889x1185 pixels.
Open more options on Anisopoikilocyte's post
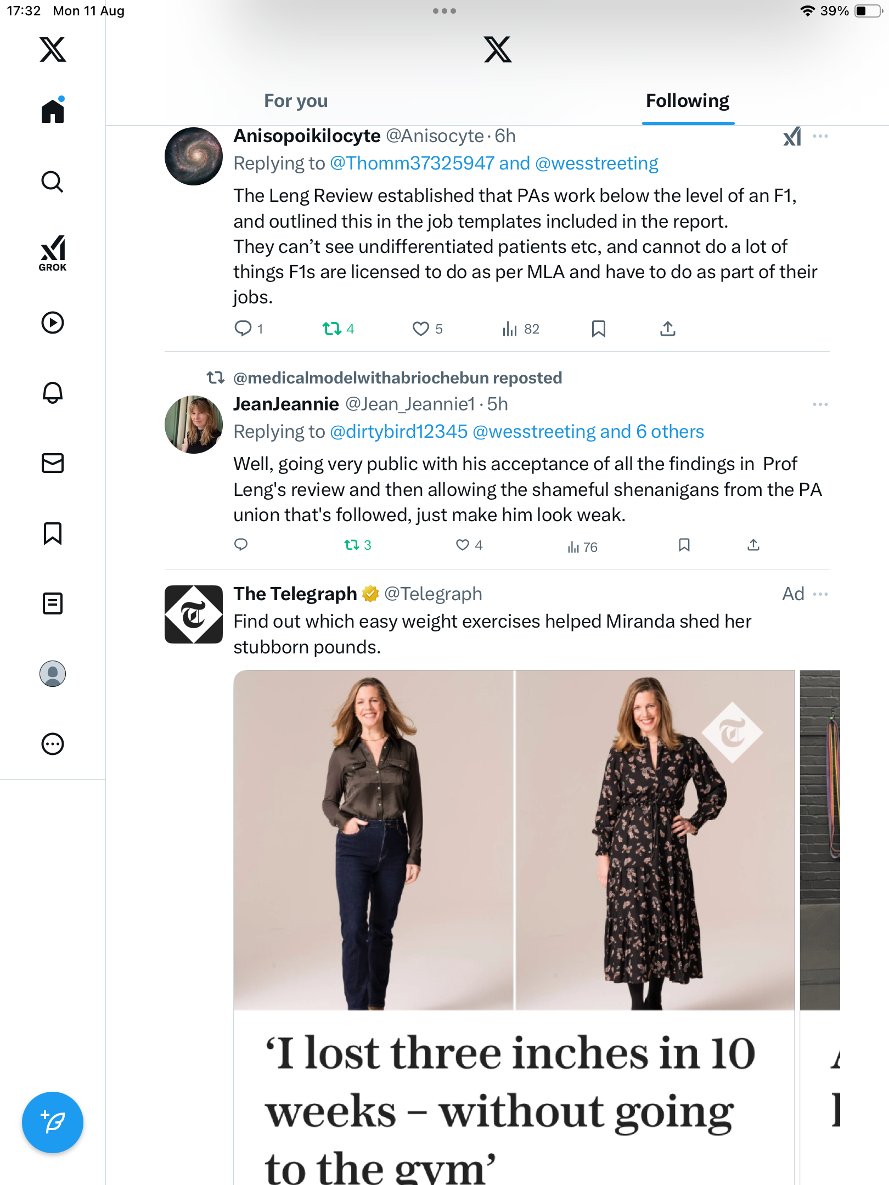point(820,136)
